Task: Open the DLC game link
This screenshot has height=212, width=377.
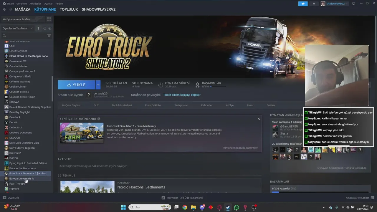Action: (96, 105)
